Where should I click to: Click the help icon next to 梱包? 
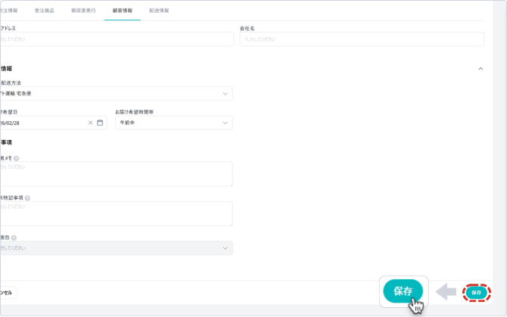pos(14,238)
